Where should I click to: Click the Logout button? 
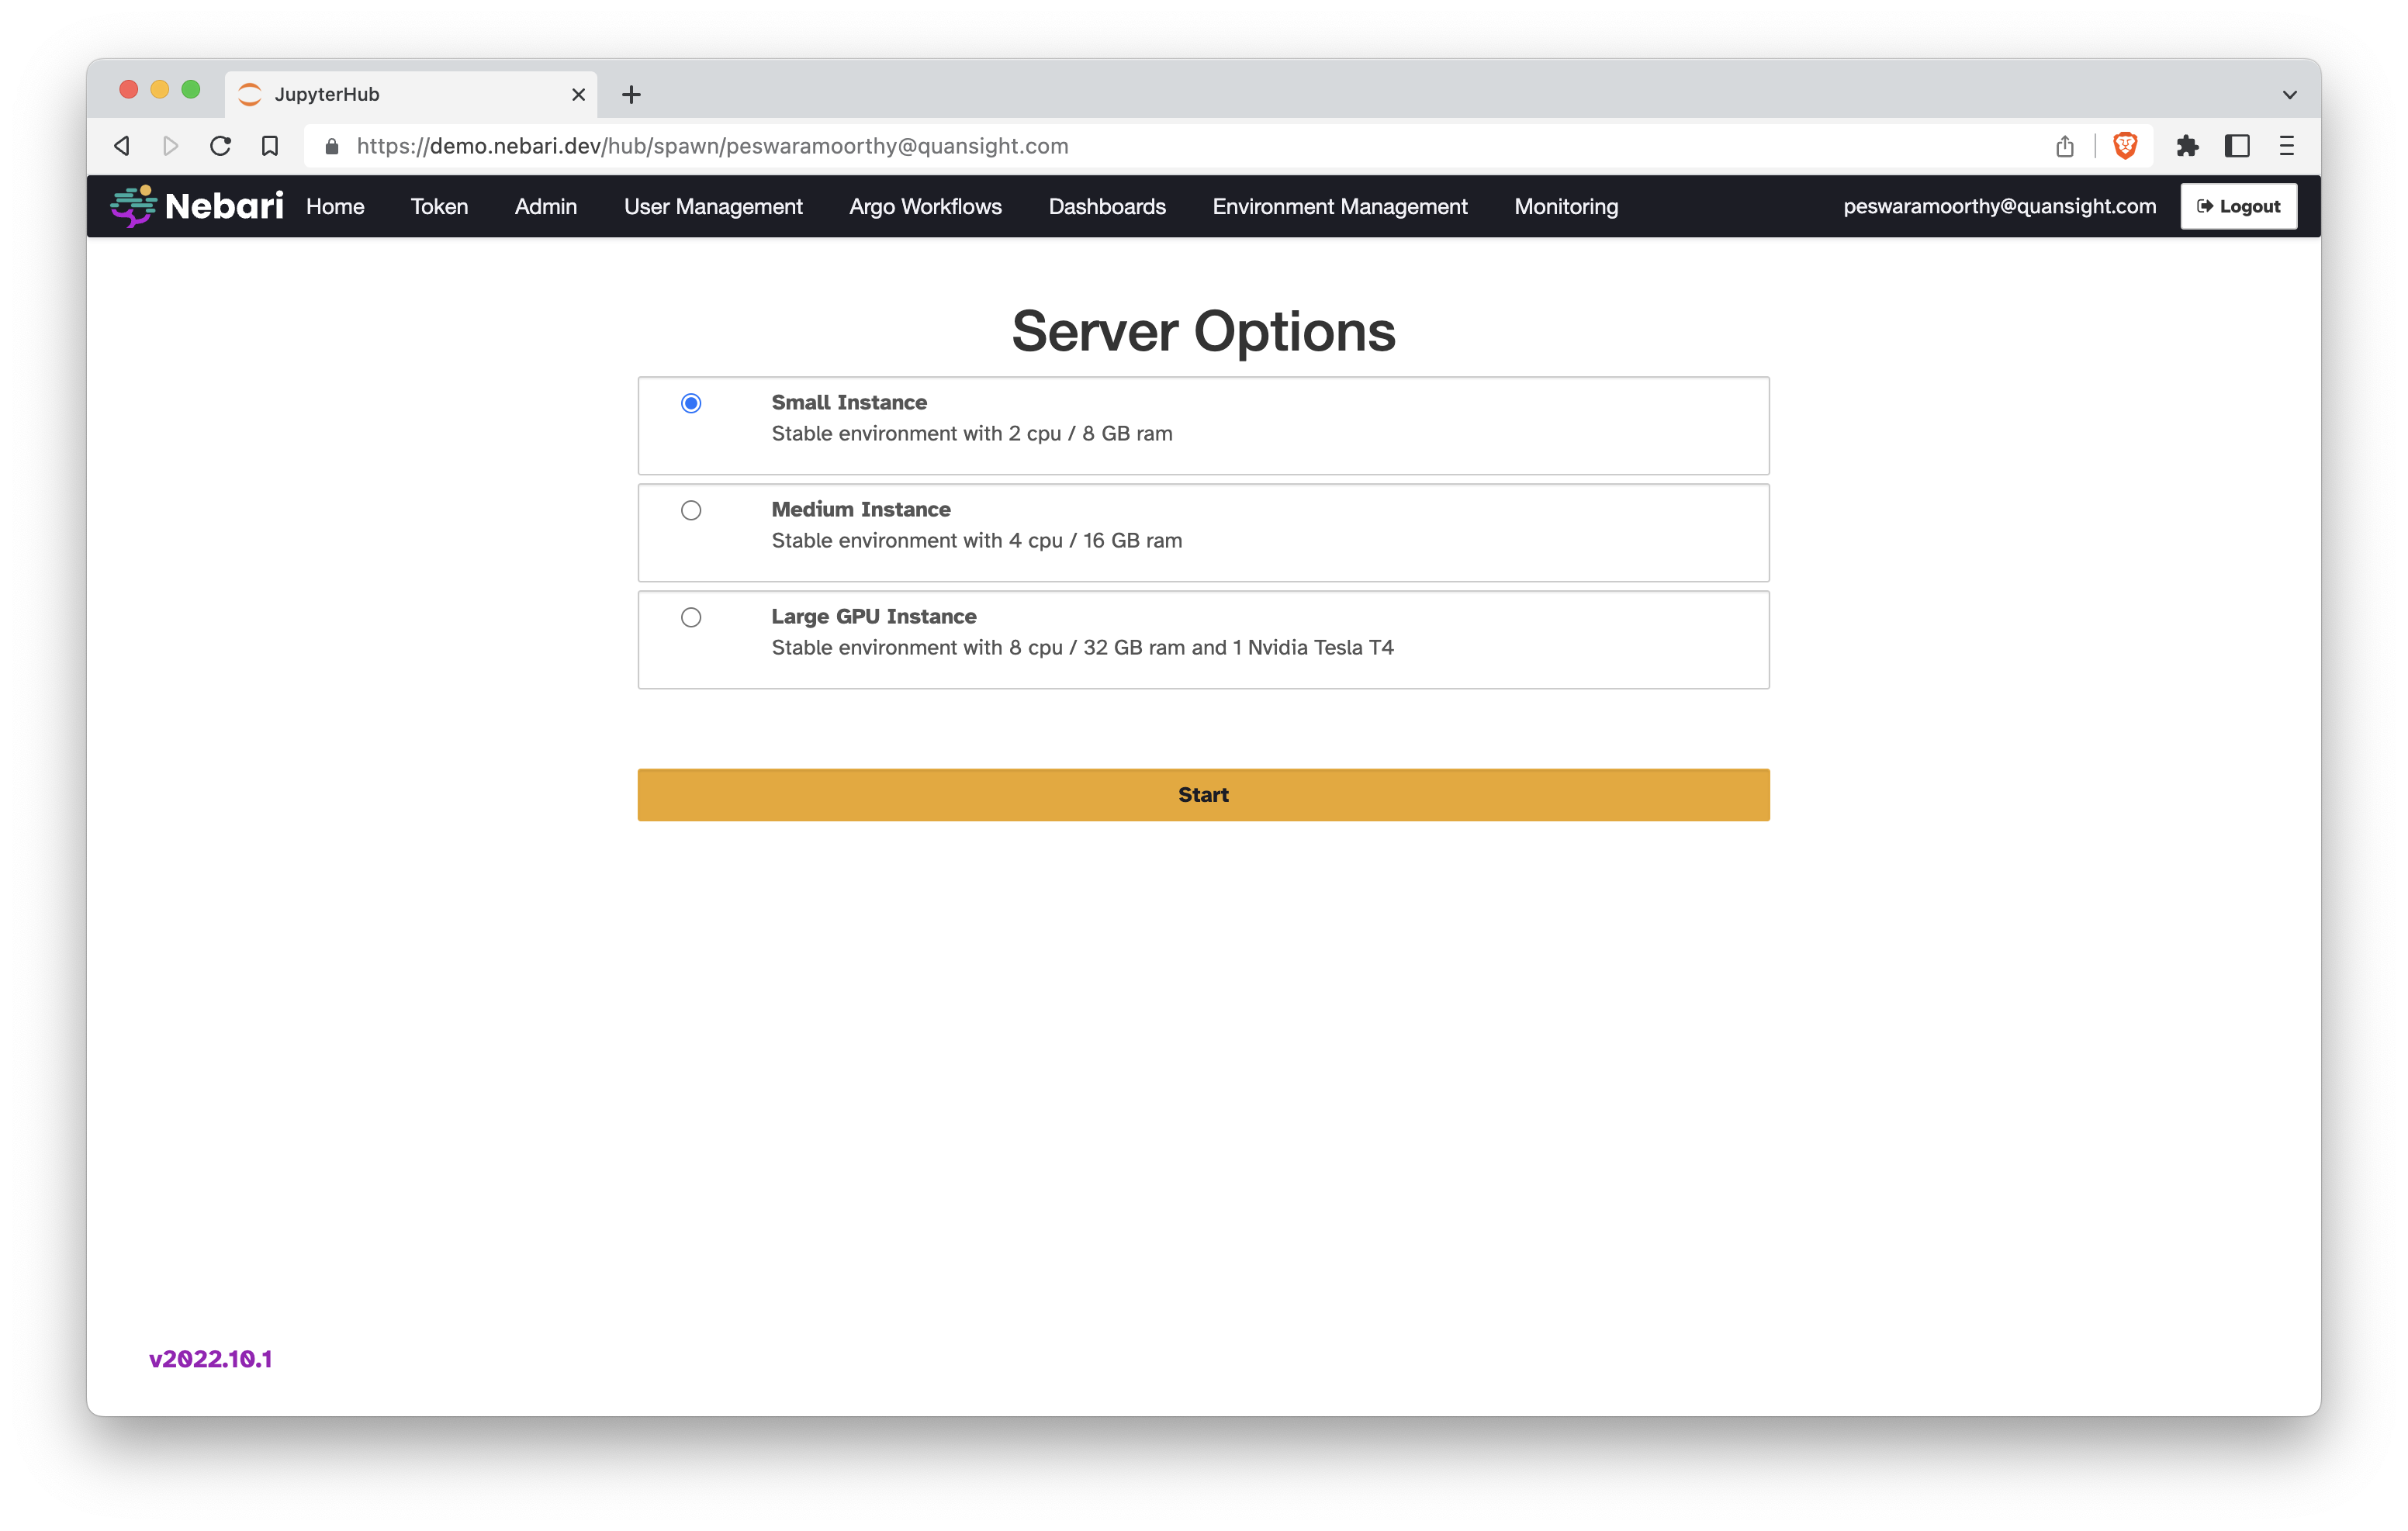[x=2238, y=206]
